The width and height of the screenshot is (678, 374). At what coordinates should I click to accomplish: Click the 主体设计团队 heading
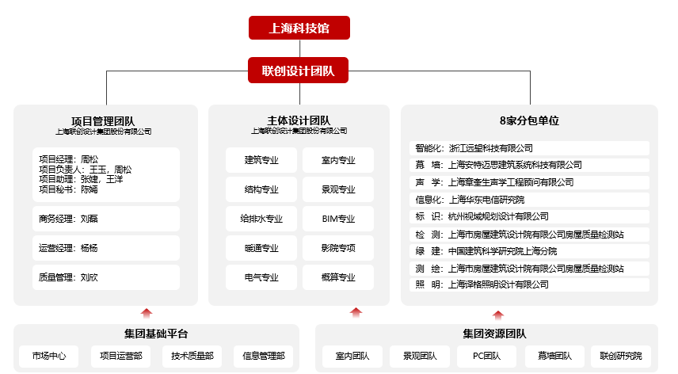pyautogui.click(x=299, y=120)
